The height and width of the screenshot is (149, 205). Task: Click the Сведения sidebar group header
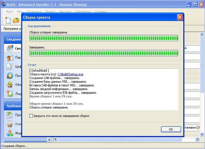[13, 39]
